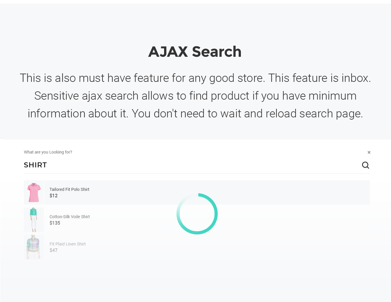Click the AJAX search description paragraph
The height and width of the screenshot is (302, 391).
[x=195, y=95]
